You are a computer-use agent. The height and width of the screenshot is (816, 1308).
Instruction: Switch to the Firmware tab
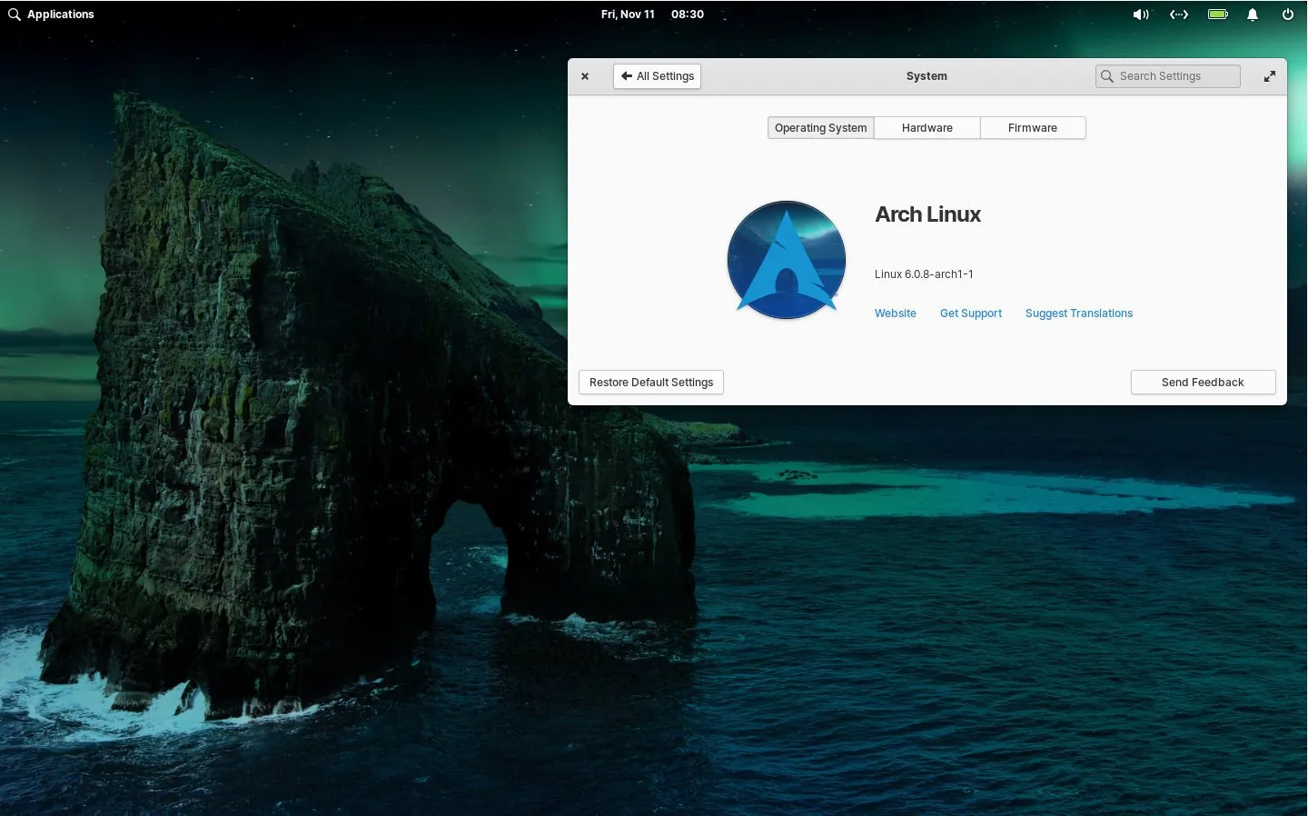coord(1032,127)
